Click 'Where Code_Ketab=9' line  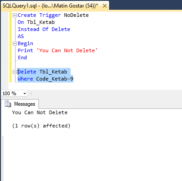(x=45, y=79)
